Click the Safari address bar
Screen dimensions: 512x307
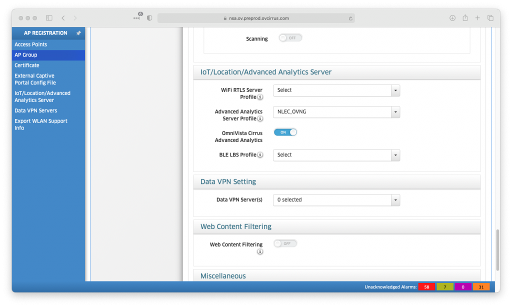tap(256, 18)
